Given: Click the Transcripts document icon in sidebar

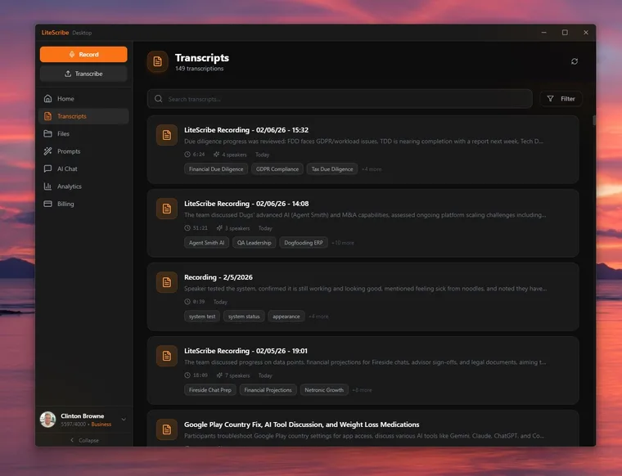Looking at the screenshot, I should [48, 116].
